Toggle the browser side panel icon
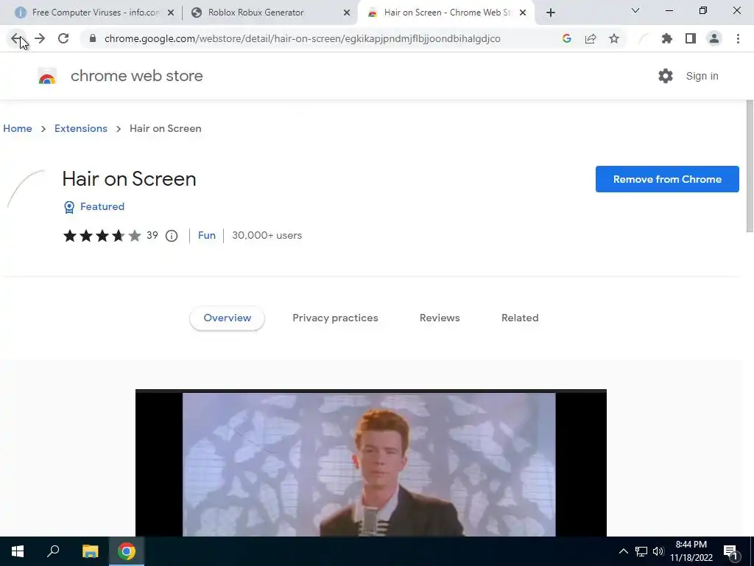Viewport: 754px width, 566px height. coord(691,38)
